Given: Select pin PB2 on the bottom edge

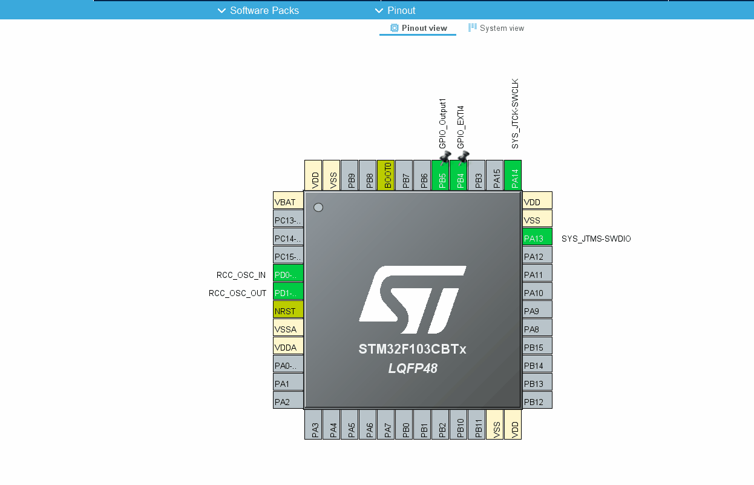Looking at the screenshot, I should tap(441, 424).
